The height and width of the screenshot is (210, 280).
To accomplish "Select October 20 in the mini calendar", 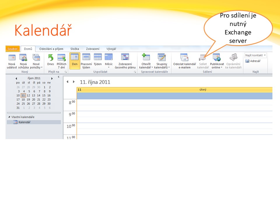I will (34, 99).
